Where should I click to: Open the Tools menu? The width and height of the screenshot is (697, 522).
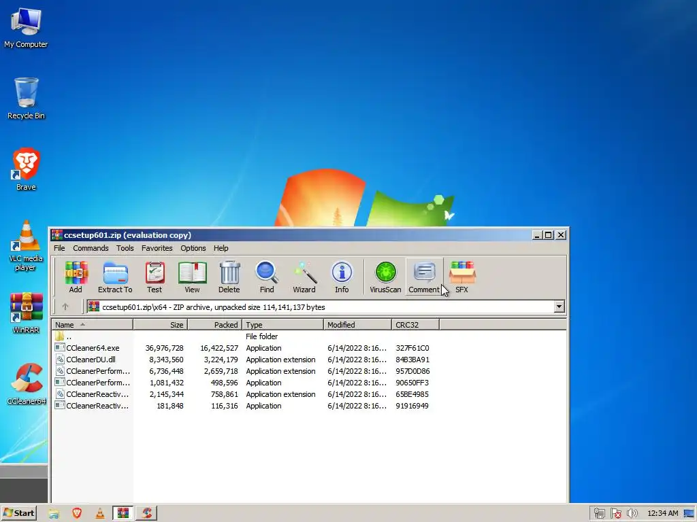tap(125, 248)
